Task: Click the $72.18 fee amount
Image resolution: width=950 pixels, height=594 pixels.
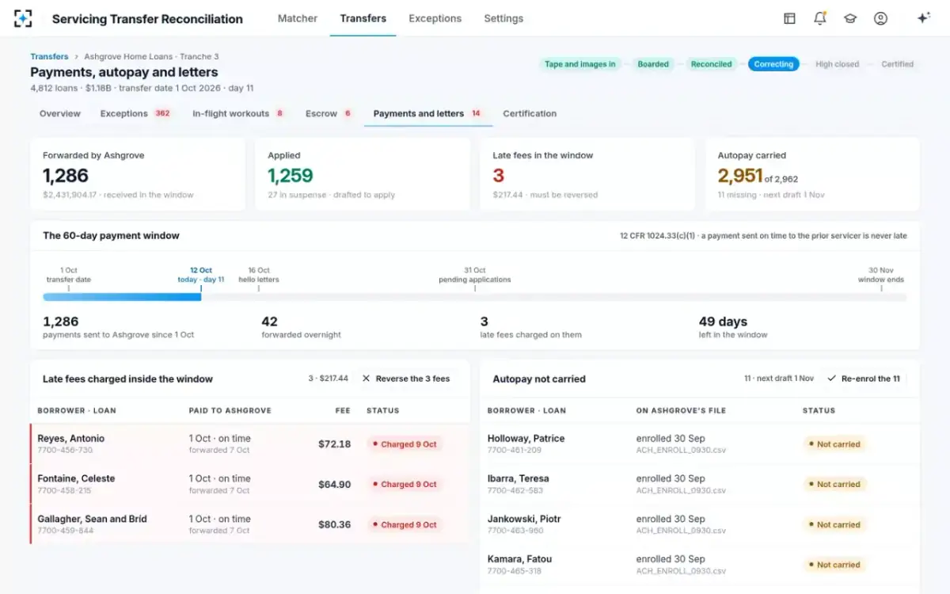Action: (x=334, y=444)
